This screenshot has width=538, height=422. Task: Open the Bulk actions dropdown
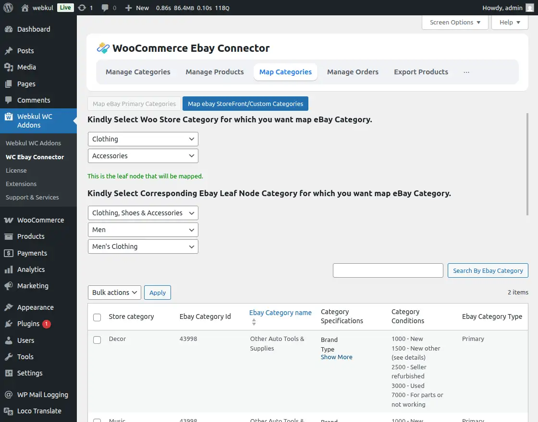pyautogui.click(x=115, y=293)
